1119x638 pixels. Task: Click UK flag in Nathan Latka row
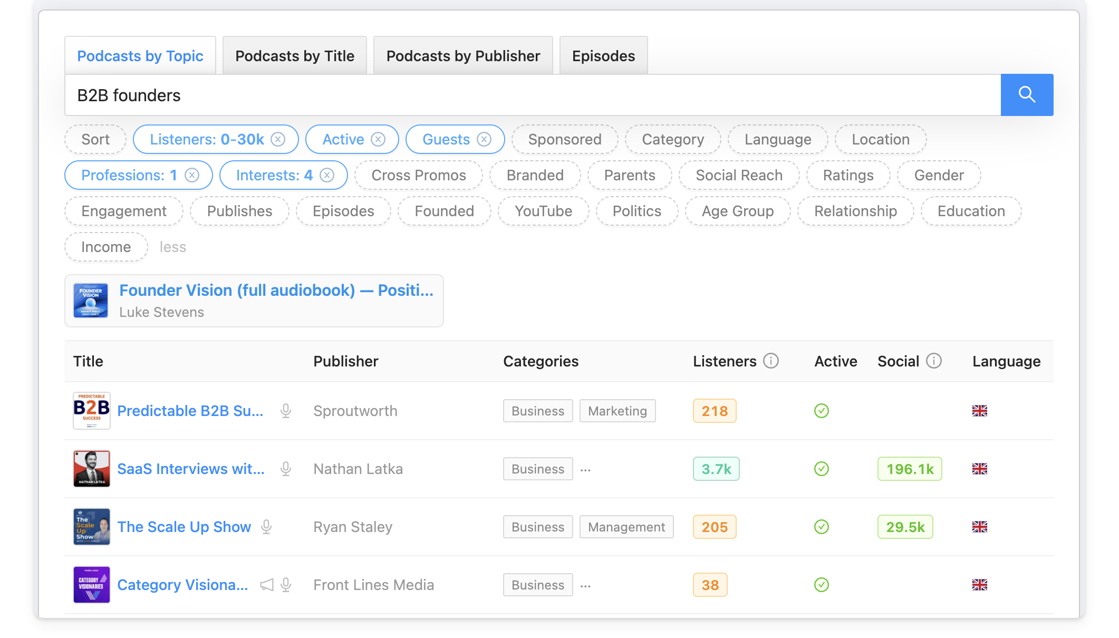980,469
